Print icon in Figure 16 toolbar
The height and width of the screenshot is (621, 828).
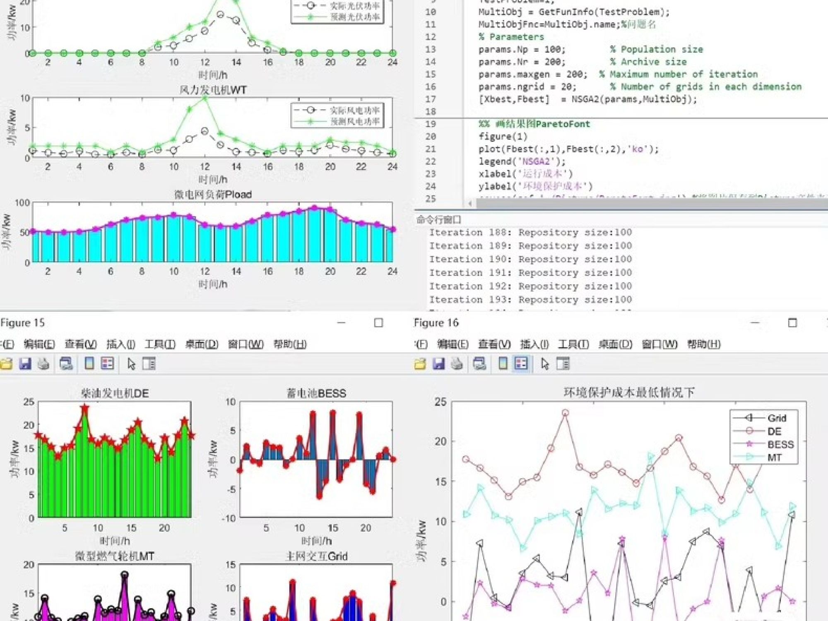(457, 364)
